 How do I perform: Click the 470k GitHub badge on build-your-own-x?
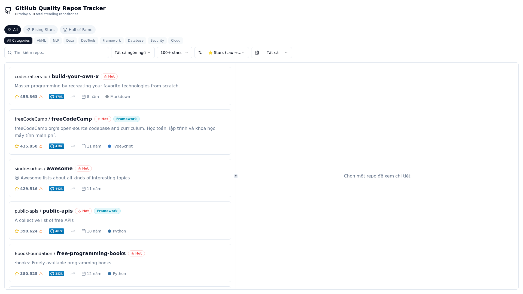click(56, 97)
